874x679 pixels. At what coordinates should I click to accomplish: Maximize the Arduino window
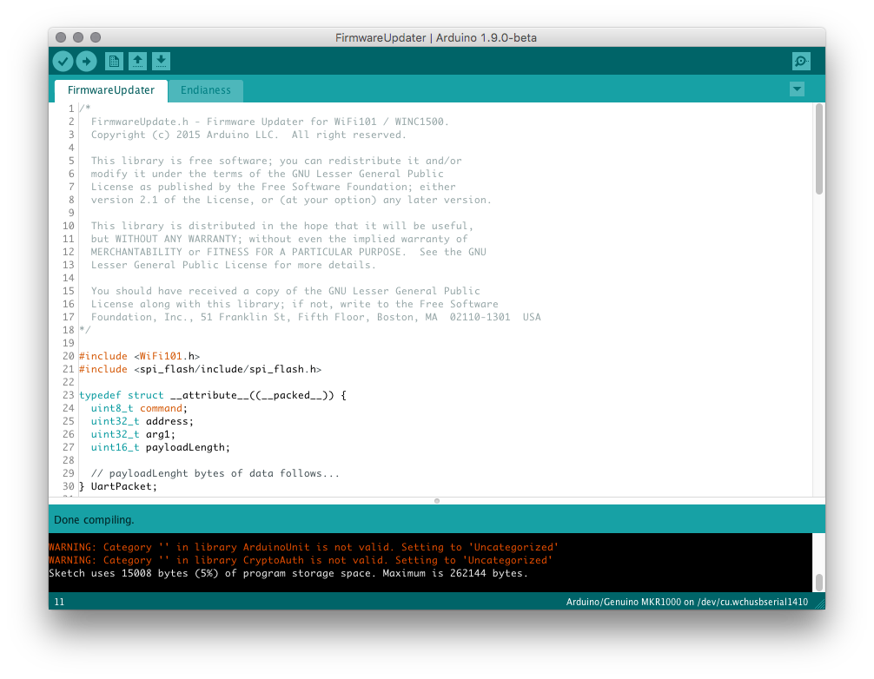(96, 37)
